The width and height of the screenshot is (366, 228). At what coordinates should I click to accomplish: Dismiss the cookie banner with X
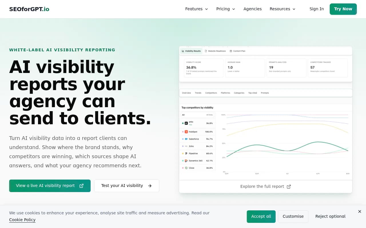click(360, 211)
